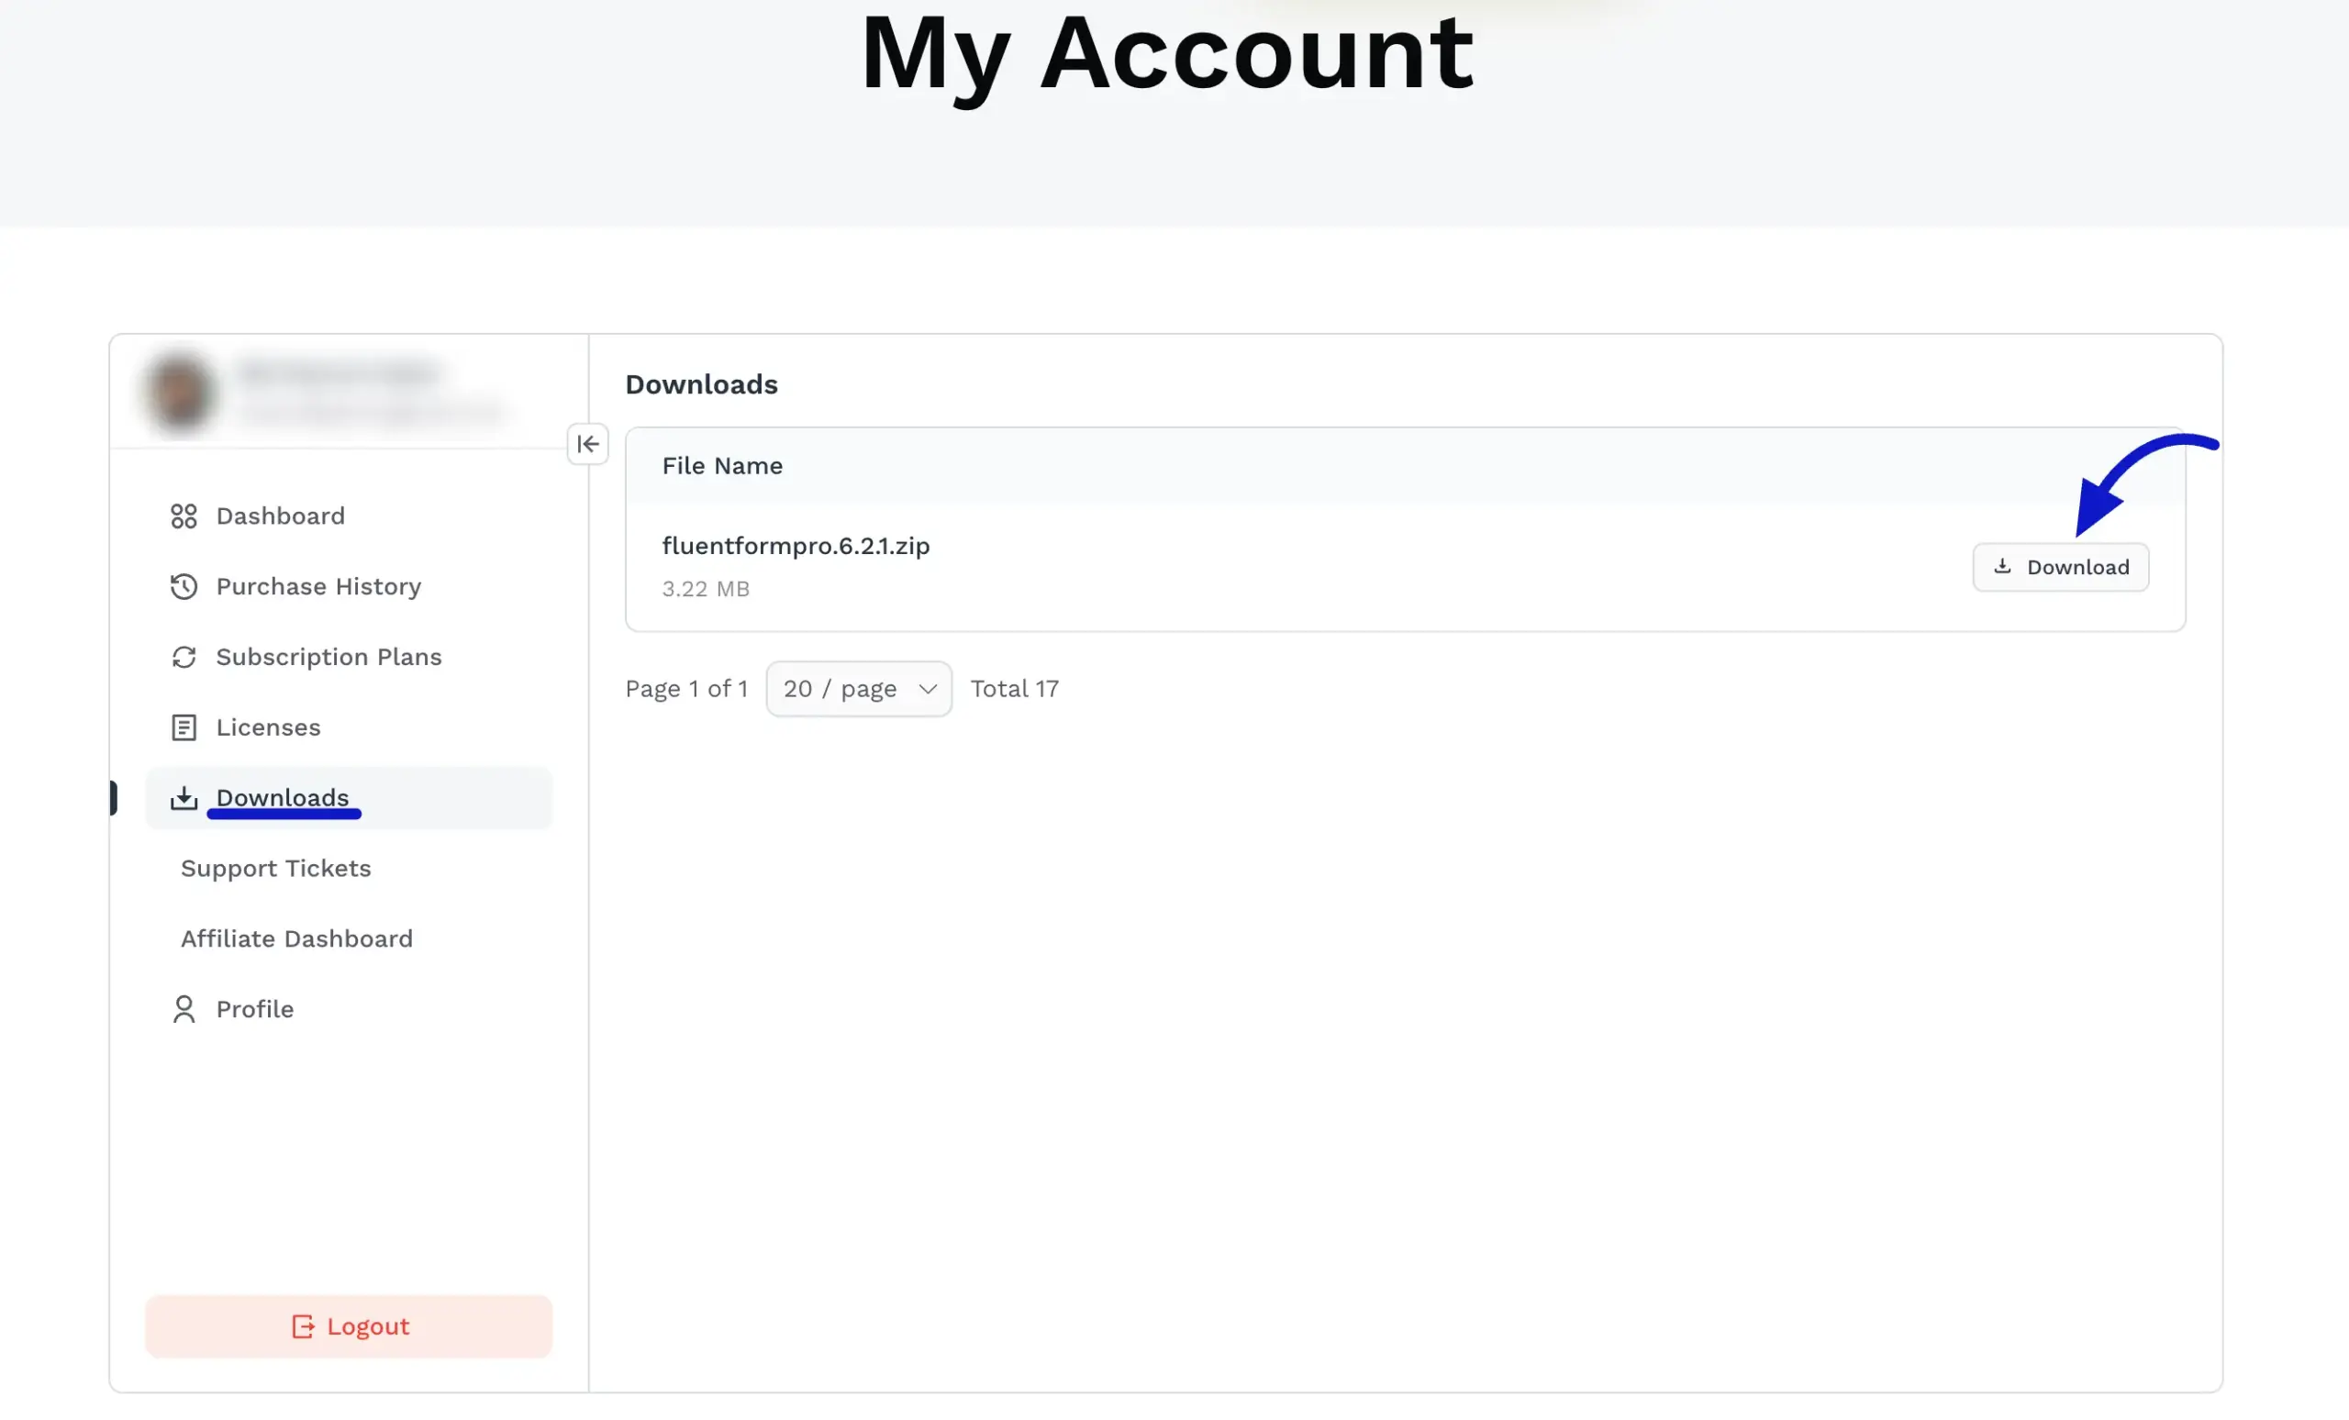Click the download arrow icon beside Download

(x=2002, y=566)
